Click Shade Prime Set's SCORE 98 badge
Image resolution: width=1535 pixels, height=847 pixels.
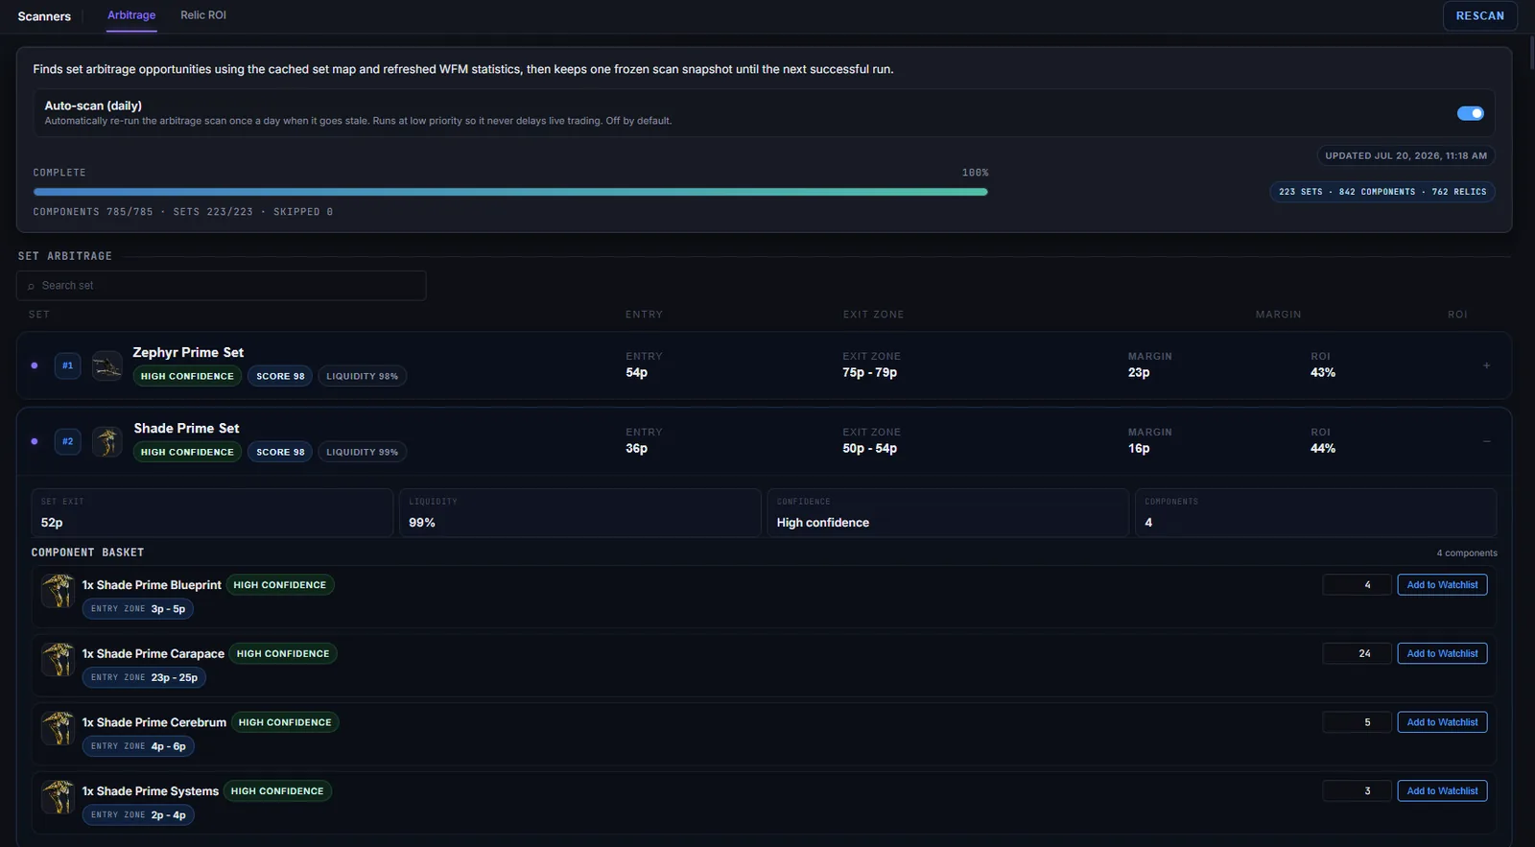[x=280, y=452]
